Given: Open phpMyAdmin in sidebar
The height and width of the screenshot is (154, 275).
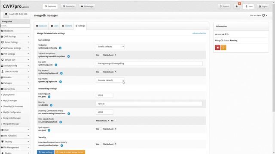Looking at the screenshot, I should (x=9, y=95).
